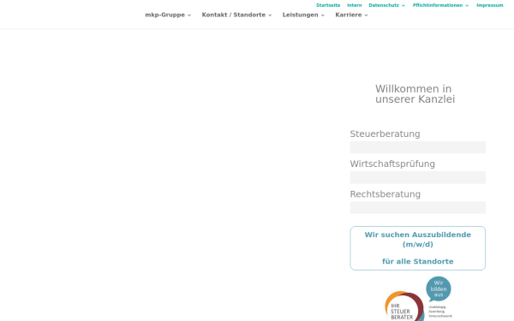514x321 pixels.
Task: Click the Rechtsberatung heading
Action: pos(385,194)
